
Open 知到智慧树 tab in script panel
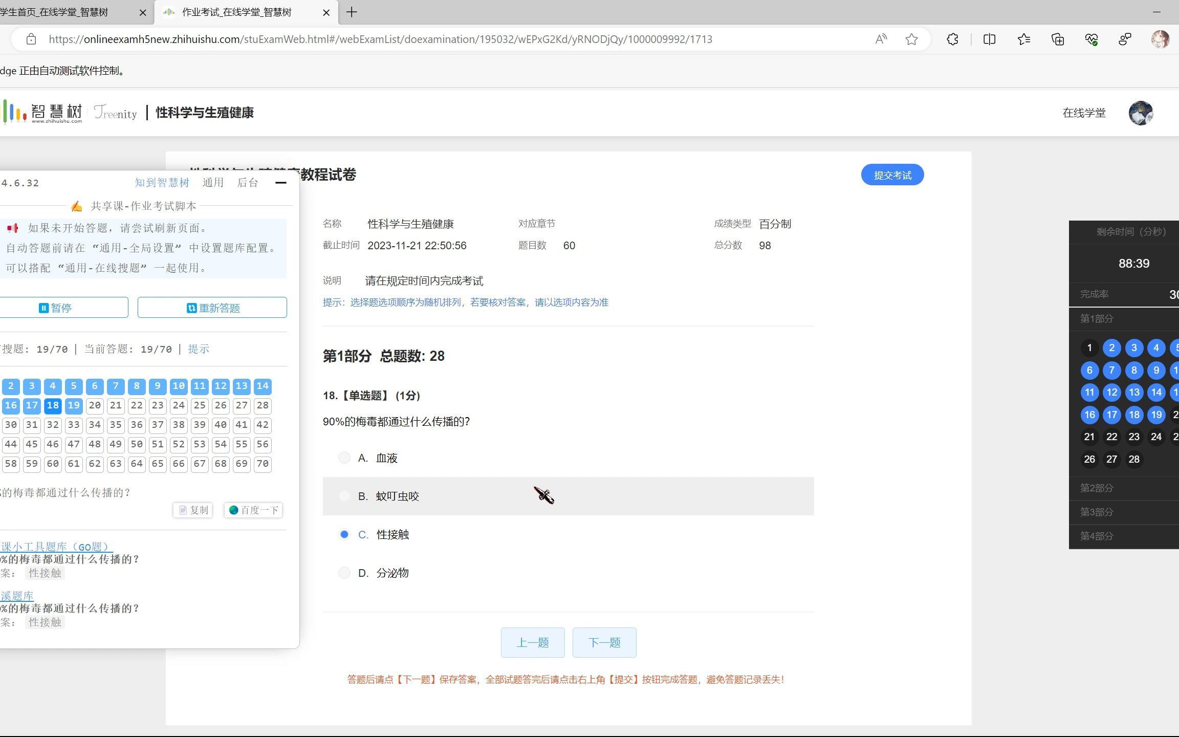click(x=162, y=183)
